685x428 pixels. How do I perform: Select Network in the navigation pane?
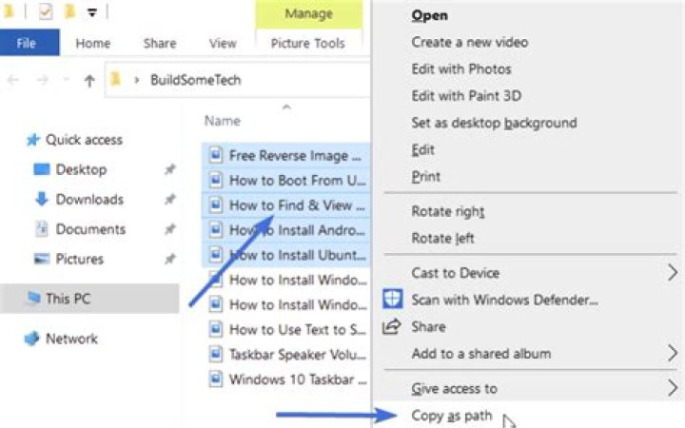coord(71,339)
